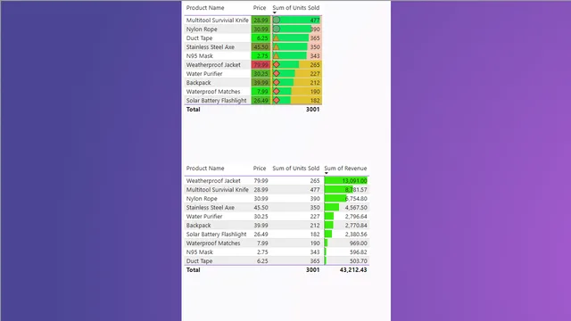
Task: Click the green circle icon in the Nylon Rope row
Action: (x=277, y=29)
